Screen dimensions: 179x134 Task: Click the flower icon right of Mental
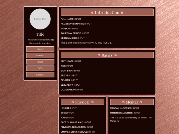coord(141,102)
